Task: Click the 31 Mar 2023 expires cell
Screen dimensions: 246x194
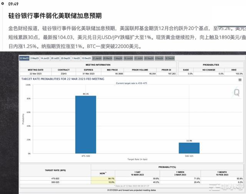Action: pos(88,74)
